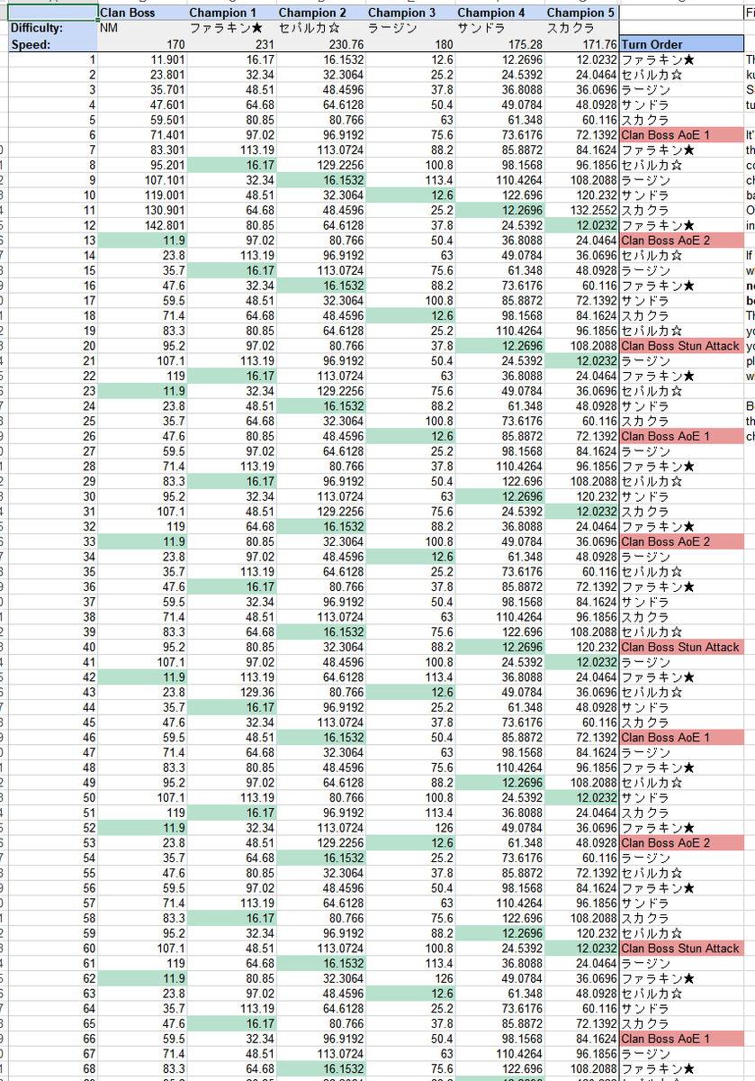Select サンドラ name cell under Champion 4
755x1081 pixels.
(x=500, y=29)
